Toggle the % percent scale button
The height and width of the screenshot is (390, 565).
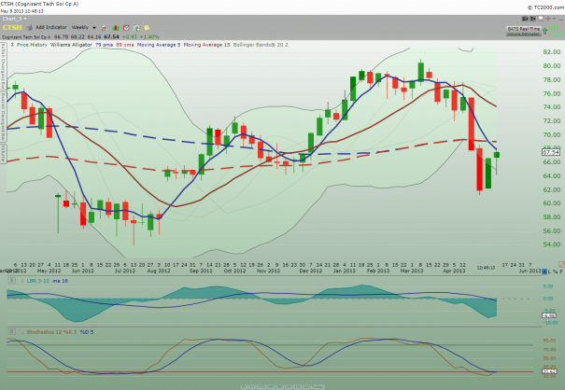click(556, 272)
